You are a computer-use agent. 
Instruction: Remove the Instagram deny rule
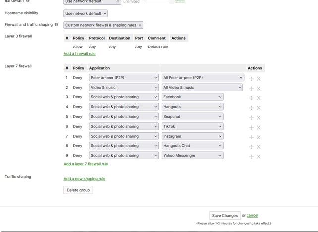tap(258, 137)
